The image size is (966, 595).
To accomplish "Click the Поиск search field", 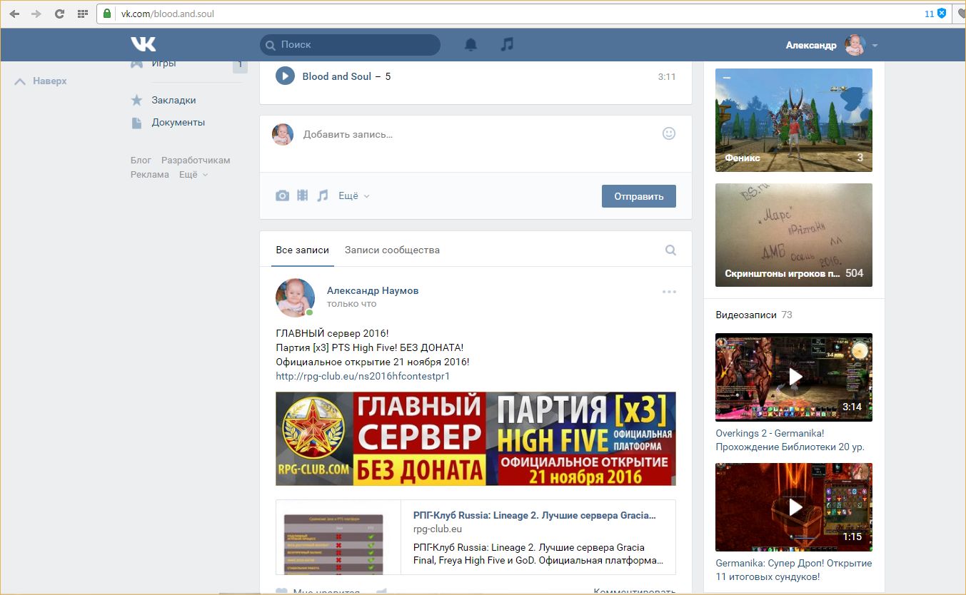I will pyautogui.click(x=350, y=45).
